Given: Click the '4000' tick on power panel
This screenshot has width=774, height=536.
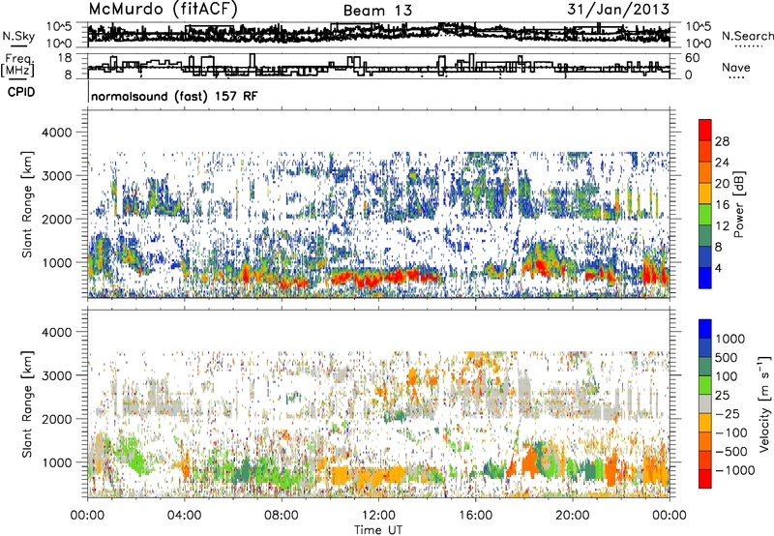Looking at the screenshot, I should click(56, 133).
